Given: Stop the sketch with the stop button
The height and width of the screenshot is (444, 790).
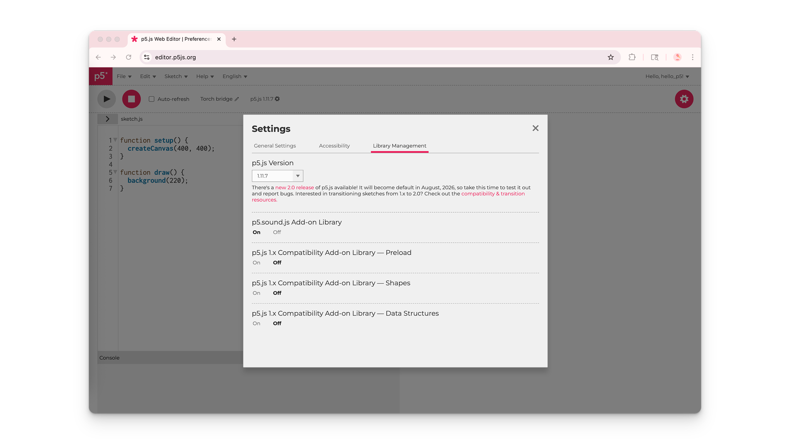Looking at the screenshot, I should (x=132, y=99).
